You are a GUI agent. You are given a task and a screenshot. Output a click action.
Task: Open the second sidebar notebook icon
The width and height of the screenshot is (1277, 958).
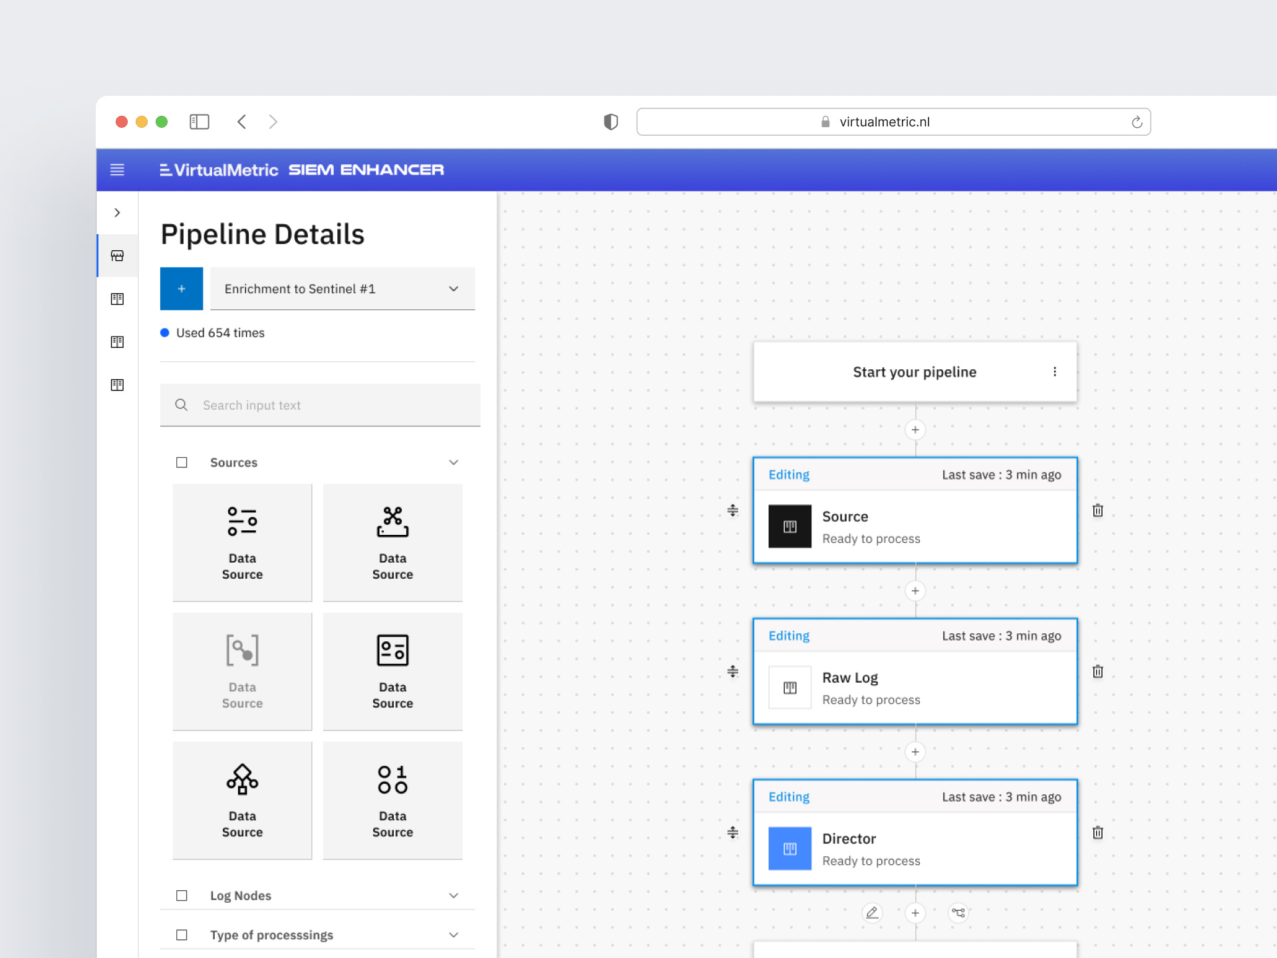coord(117,299)
